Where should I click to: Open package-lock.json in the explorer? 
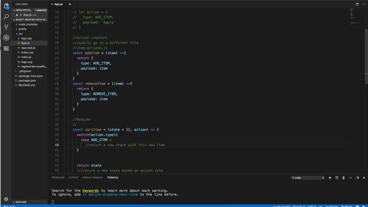click(30, 76)
